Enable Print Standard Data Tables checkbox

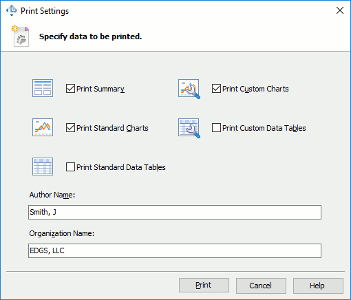70,167
